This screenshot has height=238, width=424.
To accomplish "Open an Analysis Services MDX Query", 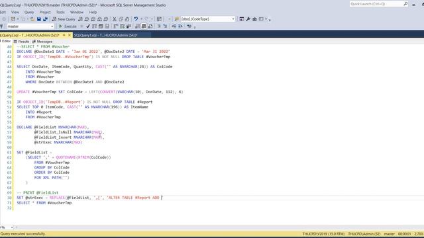I will [x=87, y=19].
